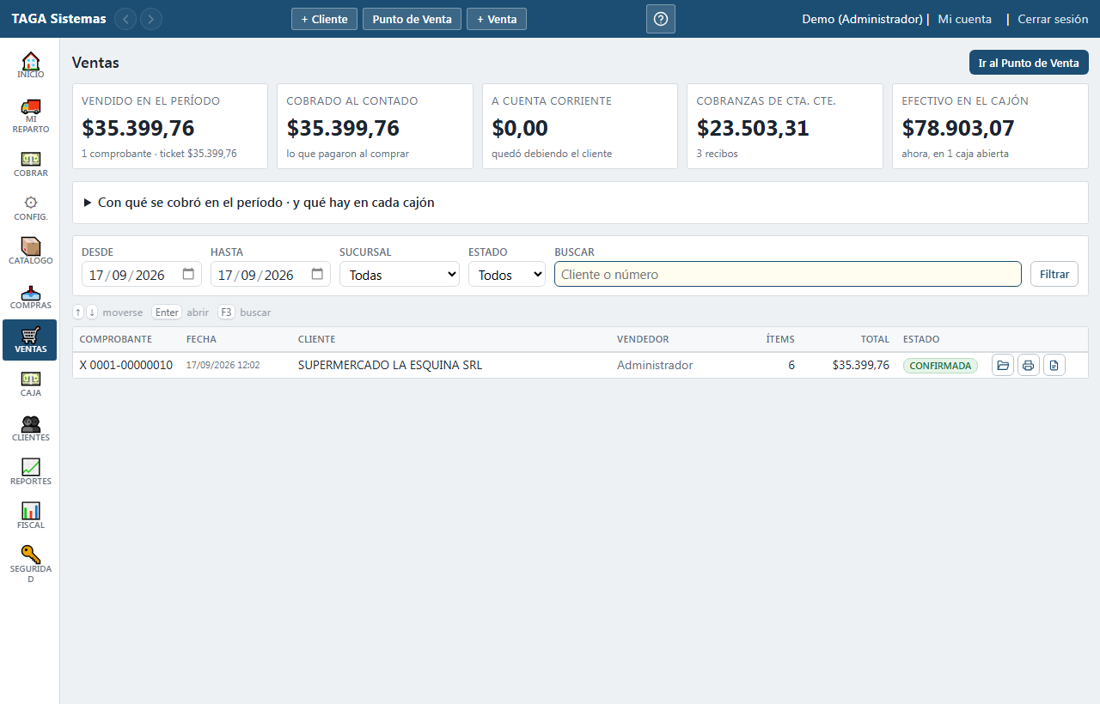Open the Mi cuenta link
Screen dimensions: 1100x704
click(x=964, y=19)
